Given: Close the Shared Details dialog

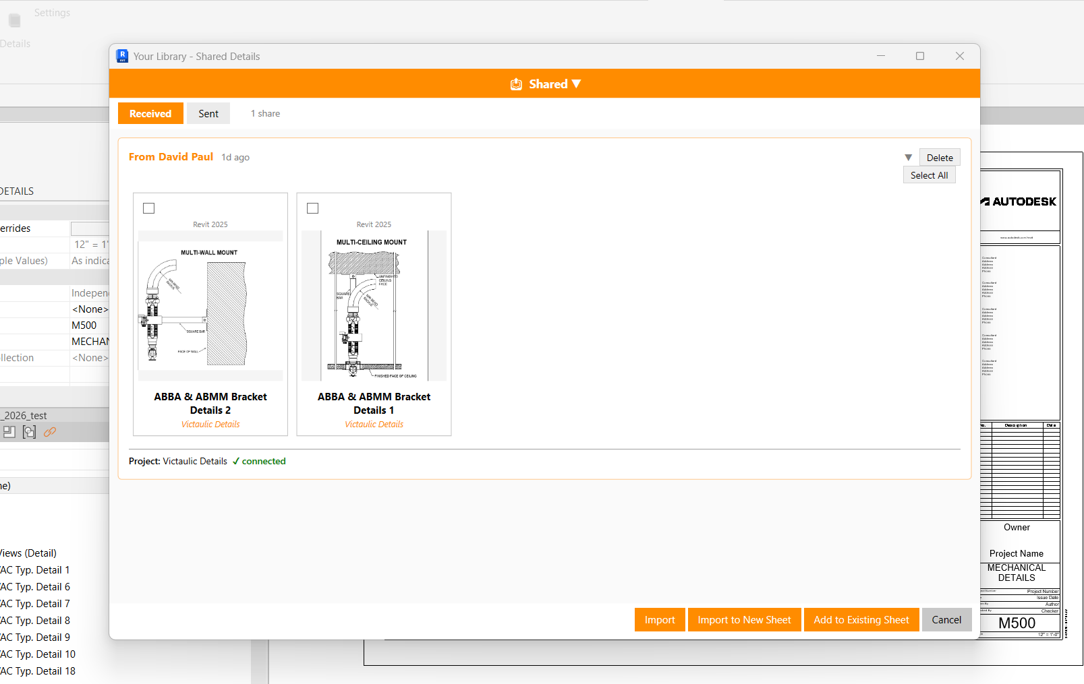Looking at the screenshot, I should click(960, 56).
